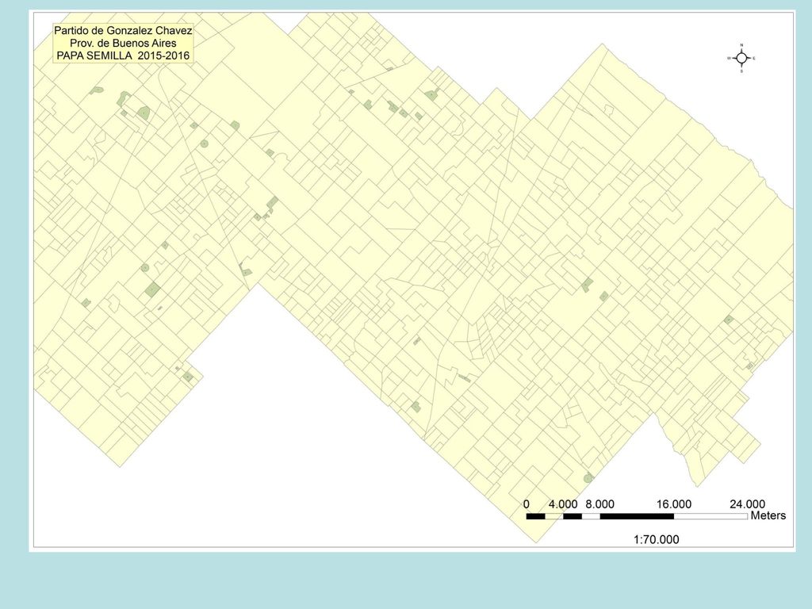The height and width of the screenshot is (609, 812).
Task: Click the north arrow compass rose
Action: (741, 58)
